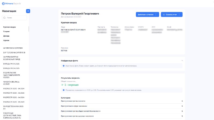The height and width of the screenshot is (120, 214).
Task: Open ФЛ ПРОПИСКА БУРЯТИЯ source link
Action: click(13, 48)
